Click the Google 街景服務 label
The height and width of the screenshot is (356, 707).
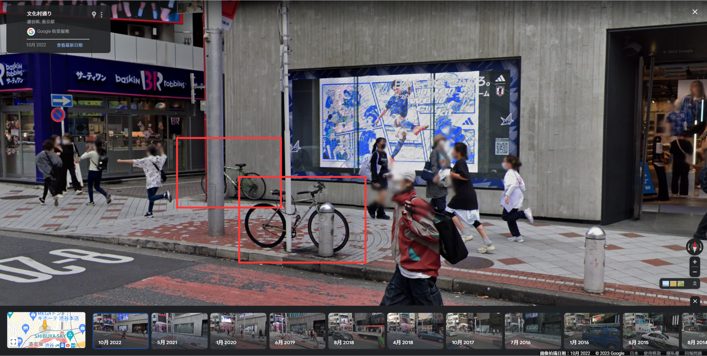53,31
